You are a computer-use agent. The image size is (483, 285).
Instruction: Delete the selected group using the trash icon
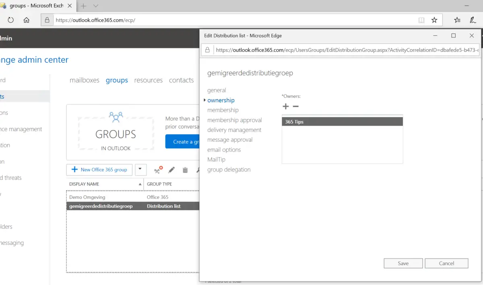(185, 170)
